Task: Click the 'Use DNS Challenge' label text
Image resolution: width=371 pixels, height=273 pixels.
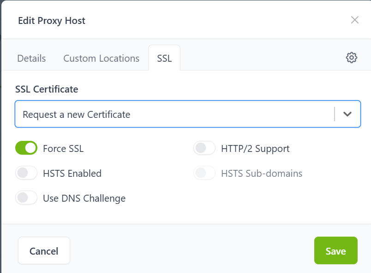Action: click(x=84, y=198)
